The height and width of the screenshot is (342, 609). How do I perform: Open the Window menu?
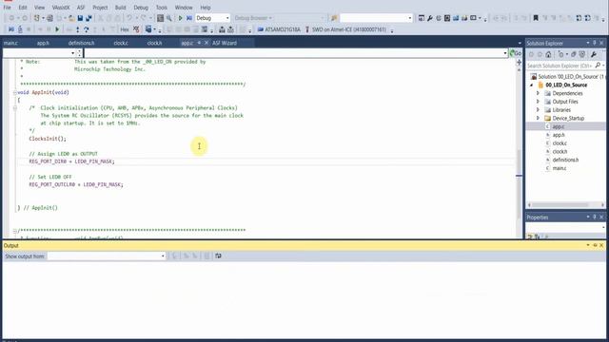pos(184,8)
